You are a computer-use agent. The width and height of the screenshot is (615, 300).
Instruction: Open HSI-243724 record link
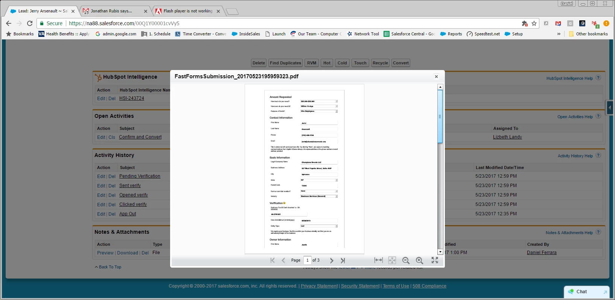pyautogui.click(x=132, y=98)
